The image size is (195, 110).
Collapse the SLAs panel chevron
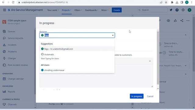click(x=186, y=35)
